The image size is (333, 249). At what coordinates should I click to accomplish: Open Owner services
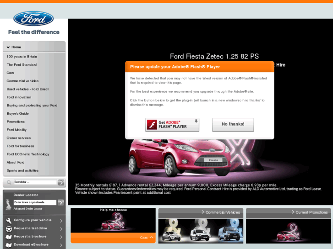tap(18, 138)
